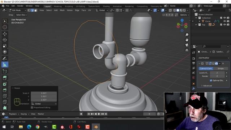The height and width of the screenshot is (130, 231).
Task: Hide the Circle object with eye icon
Action: pyautogui.click(x=225, y=21)
